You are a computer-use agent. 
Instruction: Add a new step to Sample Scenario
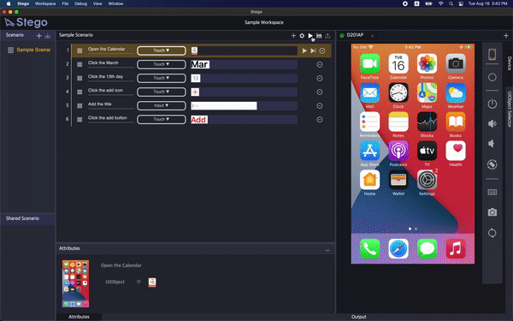[x=293, y=36]
